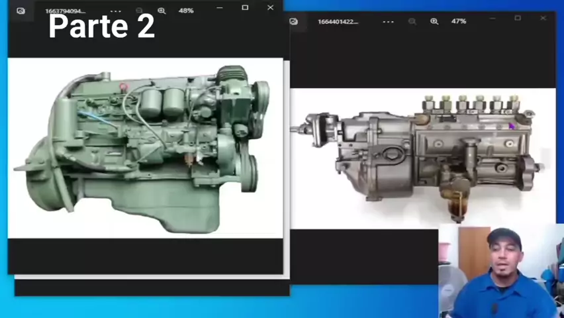Zoom out on the injection pump photo
Image resolution: width=564 pixels, height=318 pixels.
412,21
